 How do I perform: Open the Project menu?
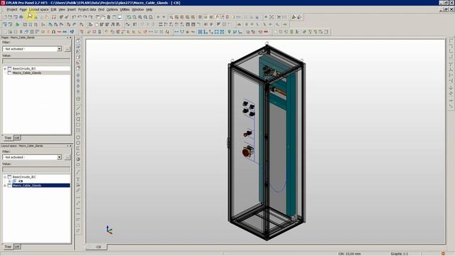(x=12, y=9)
